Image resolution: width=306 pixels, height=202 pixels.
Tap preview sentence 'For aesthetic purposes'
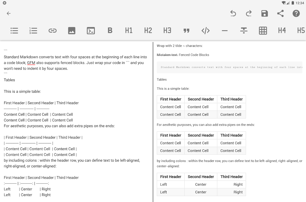point(206,125)
